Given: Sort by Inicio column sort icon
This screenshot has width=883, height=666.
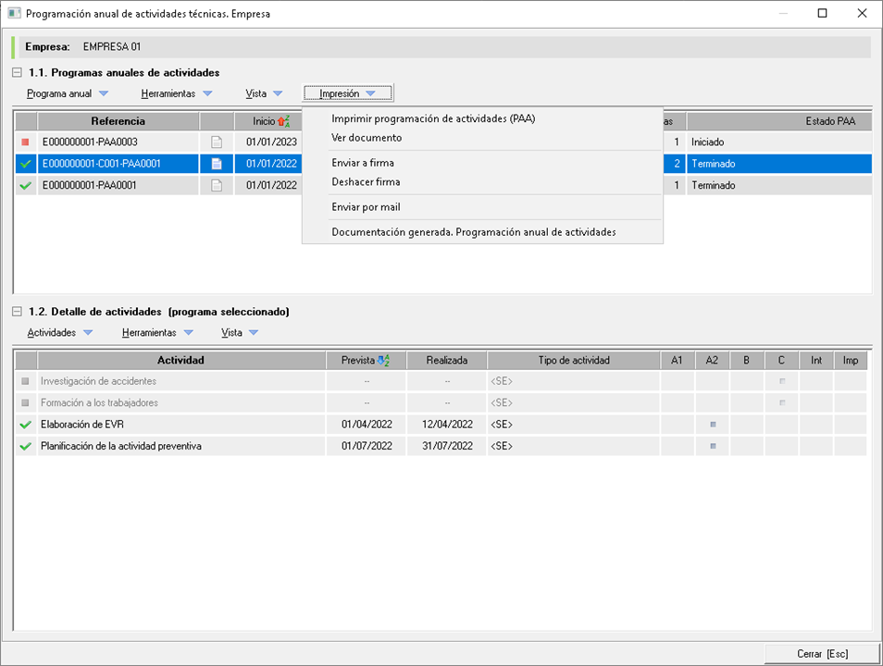Looking at the screenshot, I should click(x=284, y=121).
